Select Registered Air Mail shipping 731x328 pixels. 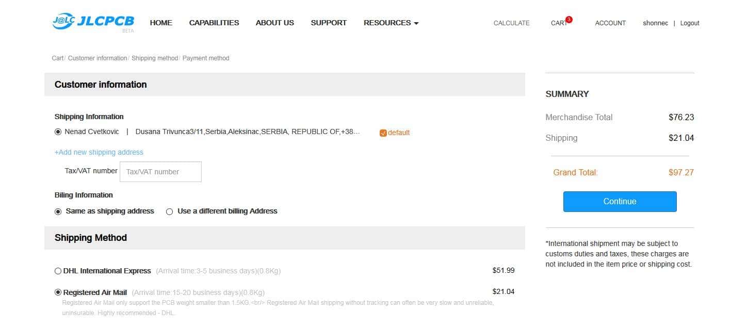(58, 292)
